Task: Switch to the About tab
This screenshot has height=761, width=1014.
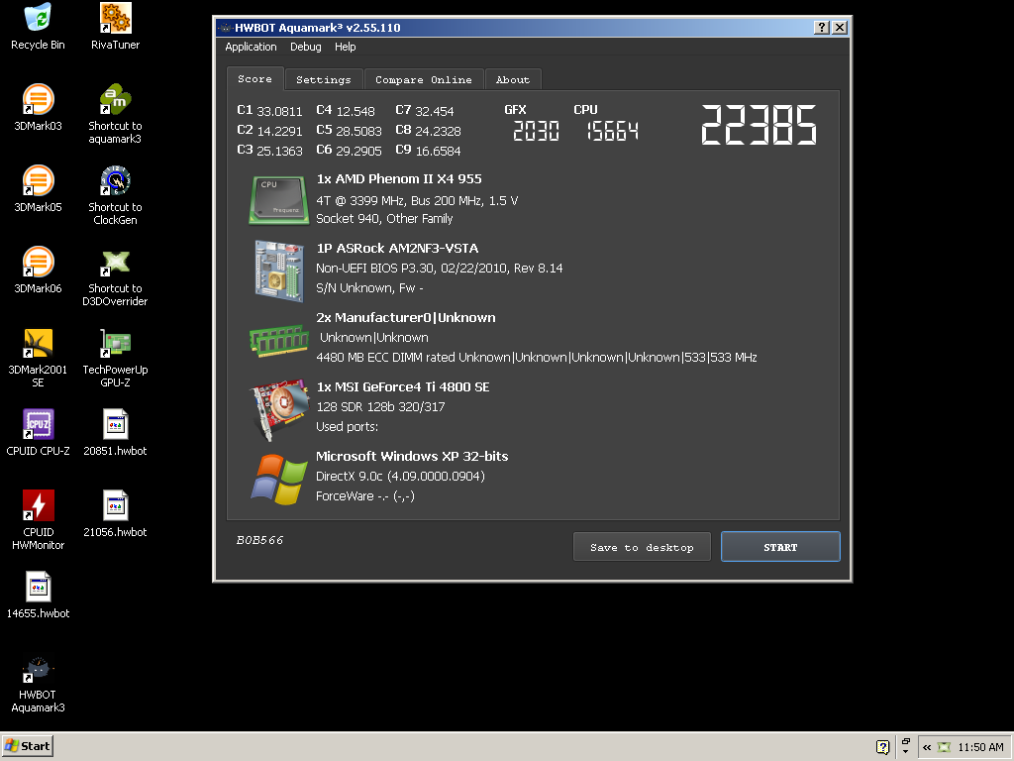Action: (x=513, y=79)
